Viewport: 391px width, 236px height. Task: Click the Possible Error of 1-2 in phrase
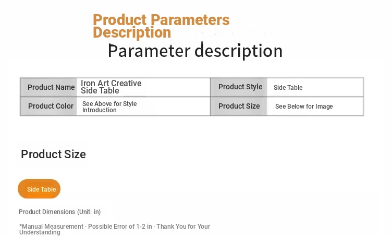click(x=120, y=227)
